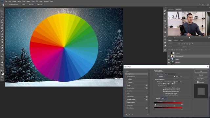Click the add button next to Stroke
The image size is (210, 118).
point(147,85)
